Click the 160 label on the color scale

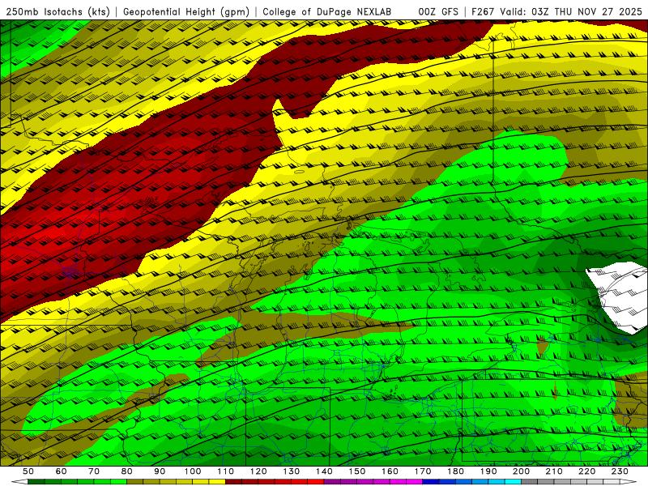click(390, 471)
